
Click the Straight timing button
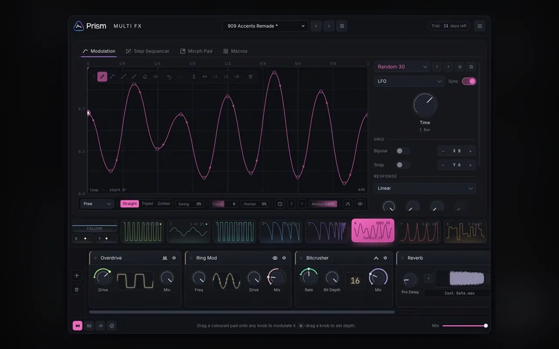(130, 204)
